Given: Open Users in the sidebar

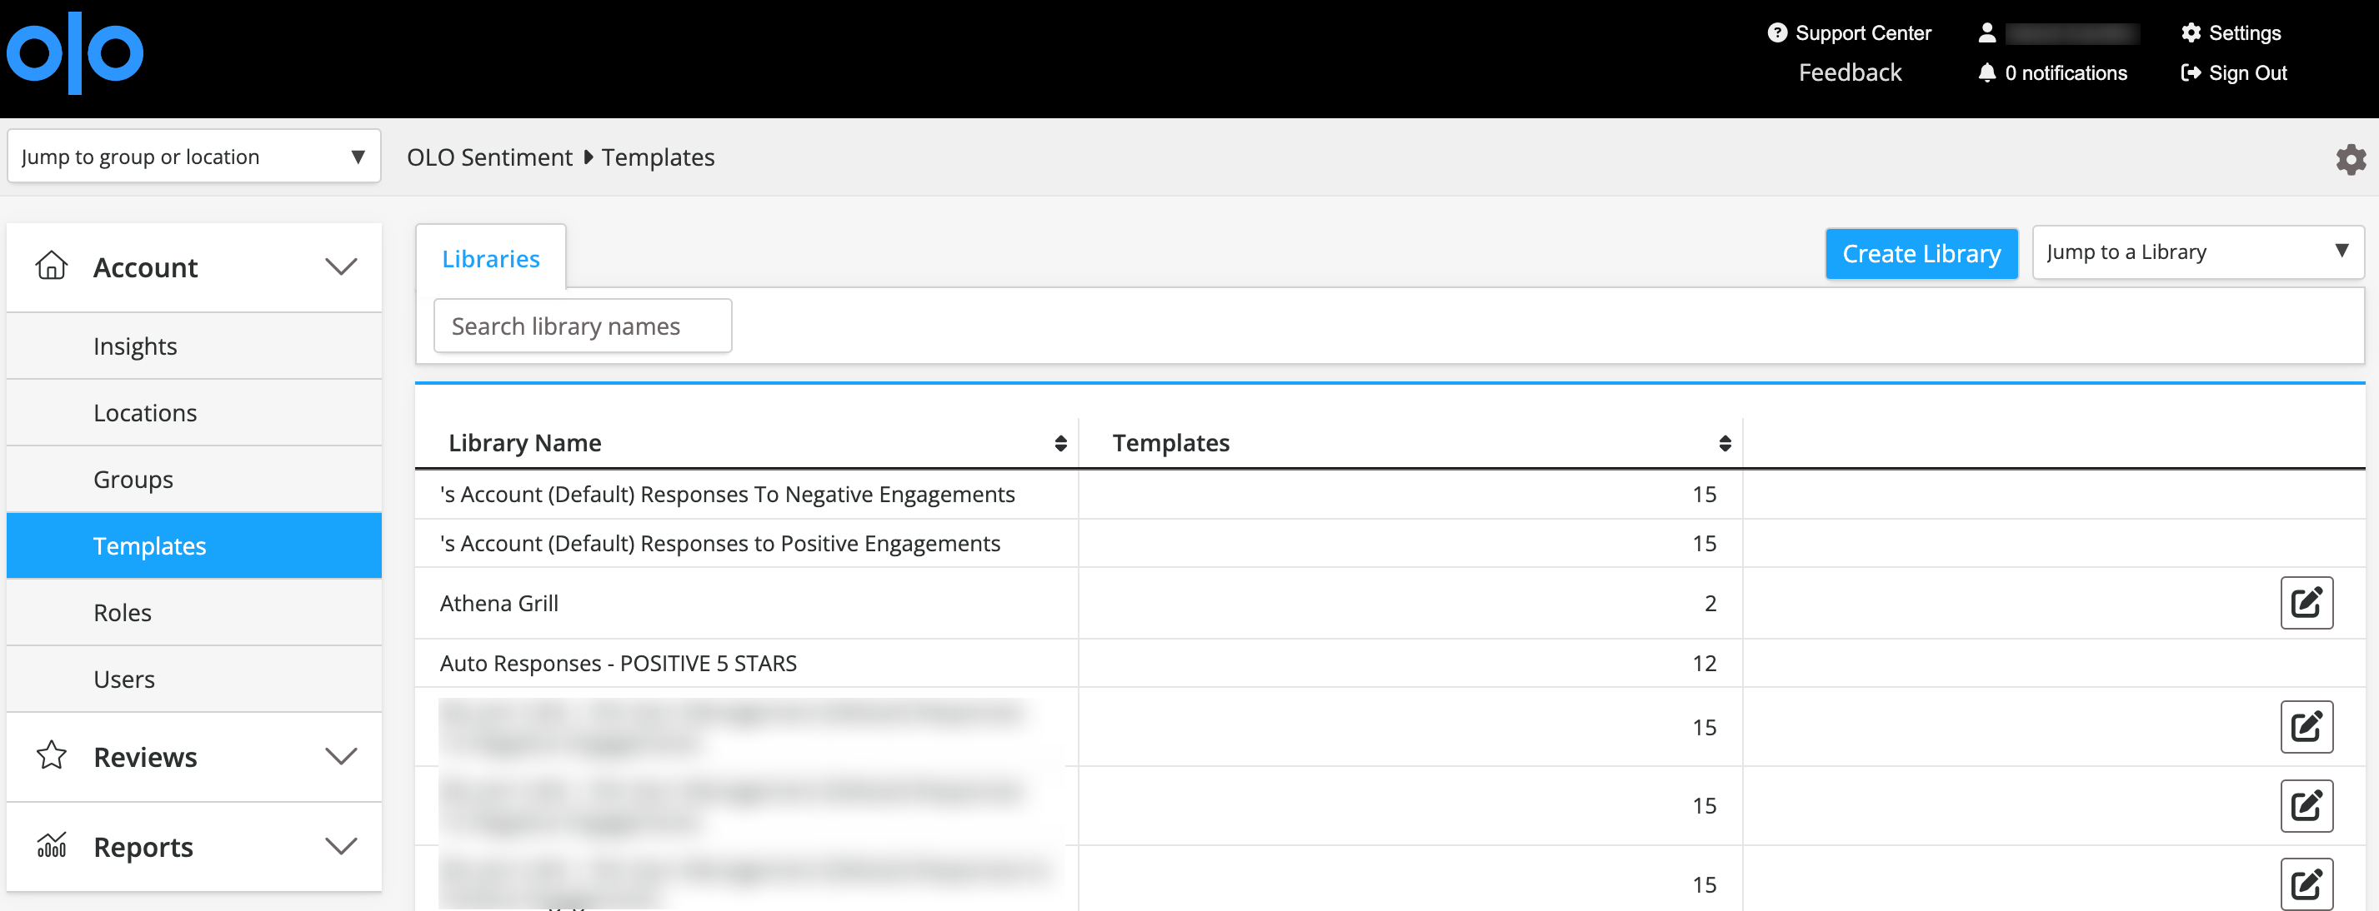Looking at the screenshot, I should point(194,679).
